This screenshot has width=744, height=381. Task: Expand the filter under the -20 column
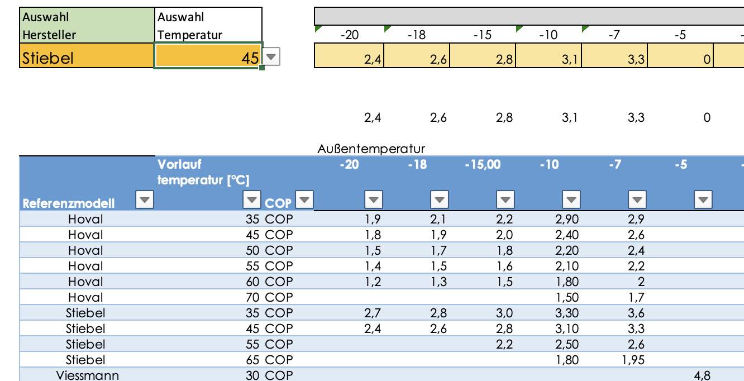coord(373,200)
